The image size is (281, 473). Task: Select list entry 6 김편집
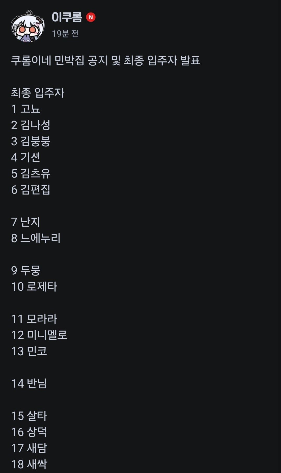tap(31, 190)
